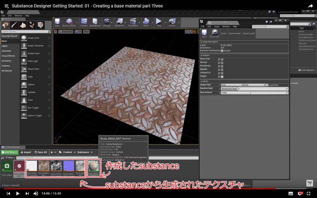
Task: Collapse the Outputs section
Action: tap(201, 55)
